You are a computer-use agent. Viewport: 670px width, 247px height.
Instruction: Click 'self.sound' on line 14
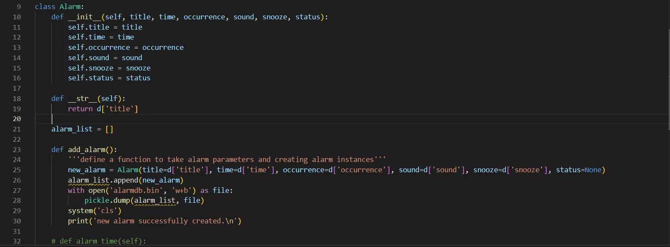coord(89,58)
